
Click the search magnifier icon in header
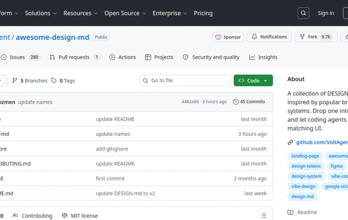pyautogui.click(x=303, y=13)
